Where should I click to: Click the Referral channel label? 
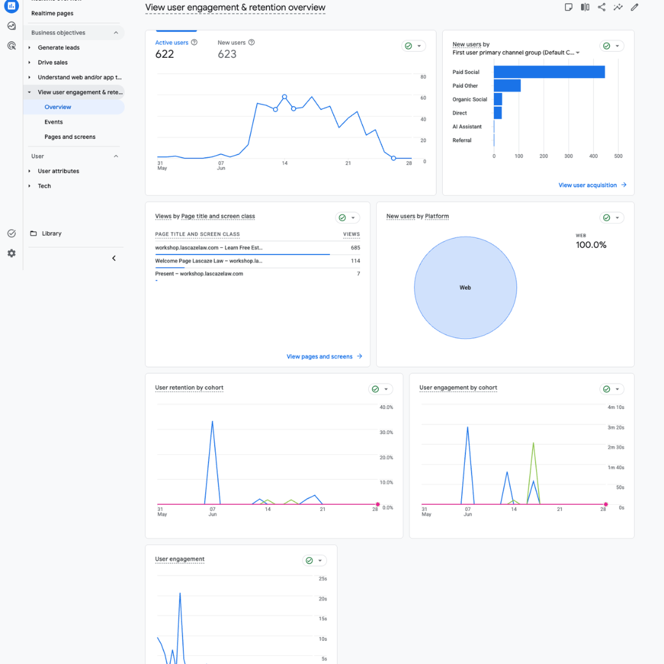click(x=462, y=140)
